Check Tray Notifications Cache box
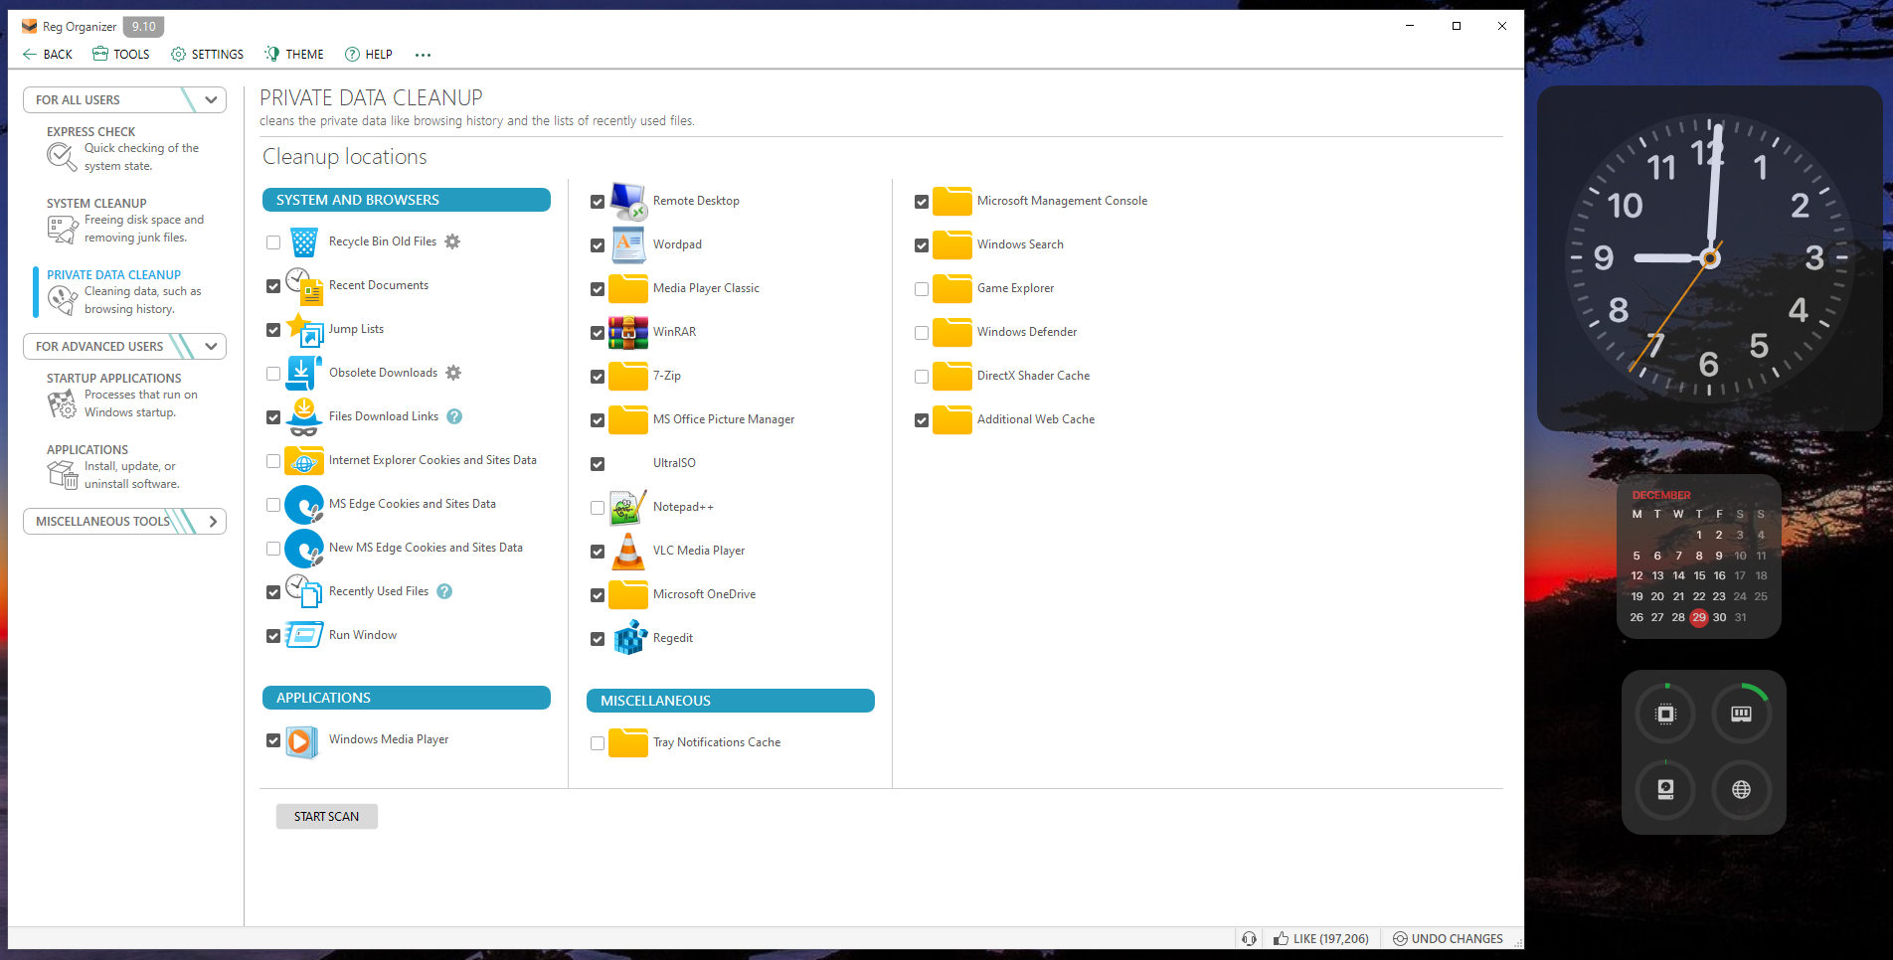Screen dimensions: 1893x960 click(598, 743)
